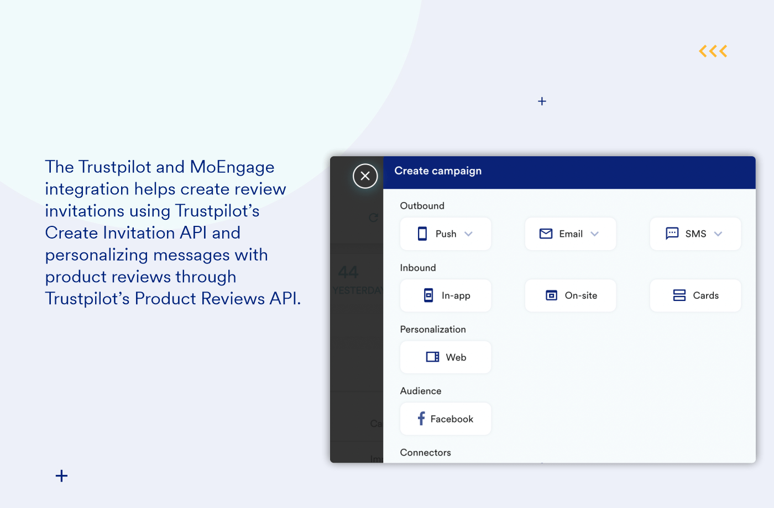
Task: Expand the Email dropdown chevron
Action: (x=595, y=234)
